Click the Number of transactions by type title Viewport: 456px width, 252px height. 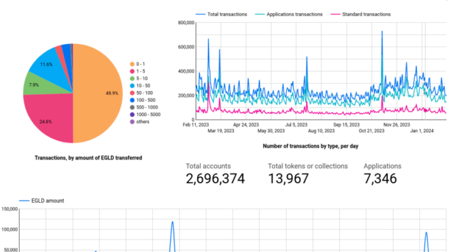click(311, 146)
